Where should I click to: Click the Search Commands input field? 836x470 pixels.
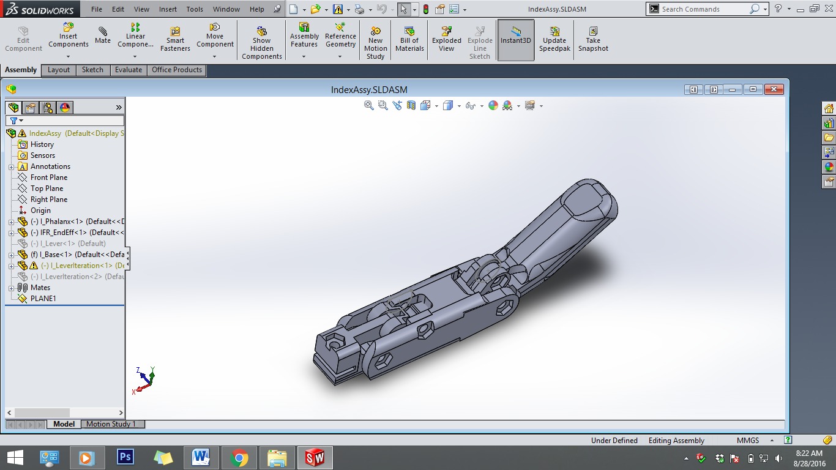(704, 9)
